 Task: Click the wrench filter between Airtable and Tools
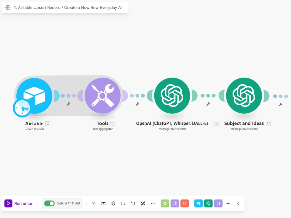pos(68,104)
